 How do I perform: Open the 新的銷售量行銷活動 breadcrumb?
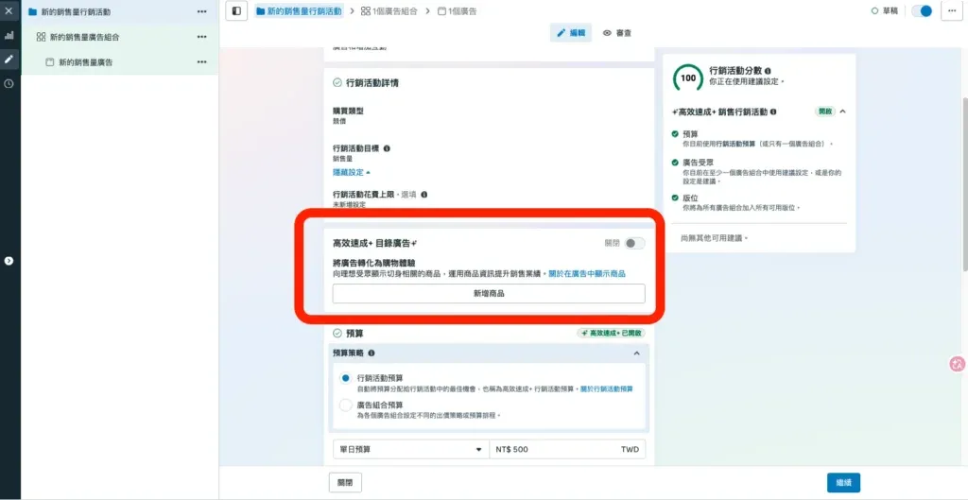click(299, 11)
